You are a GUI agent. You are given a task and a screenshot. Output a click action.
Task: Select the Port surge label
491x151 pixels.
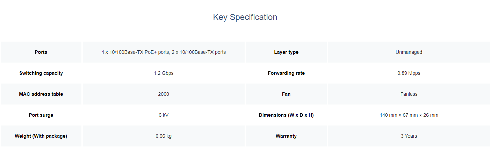pos(41,115)
